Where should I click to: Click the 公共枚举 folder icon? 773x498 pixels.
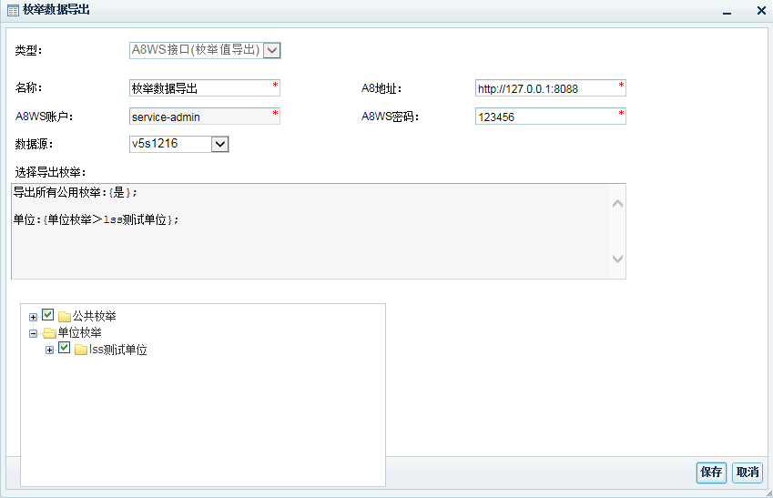tap(65, 316)
